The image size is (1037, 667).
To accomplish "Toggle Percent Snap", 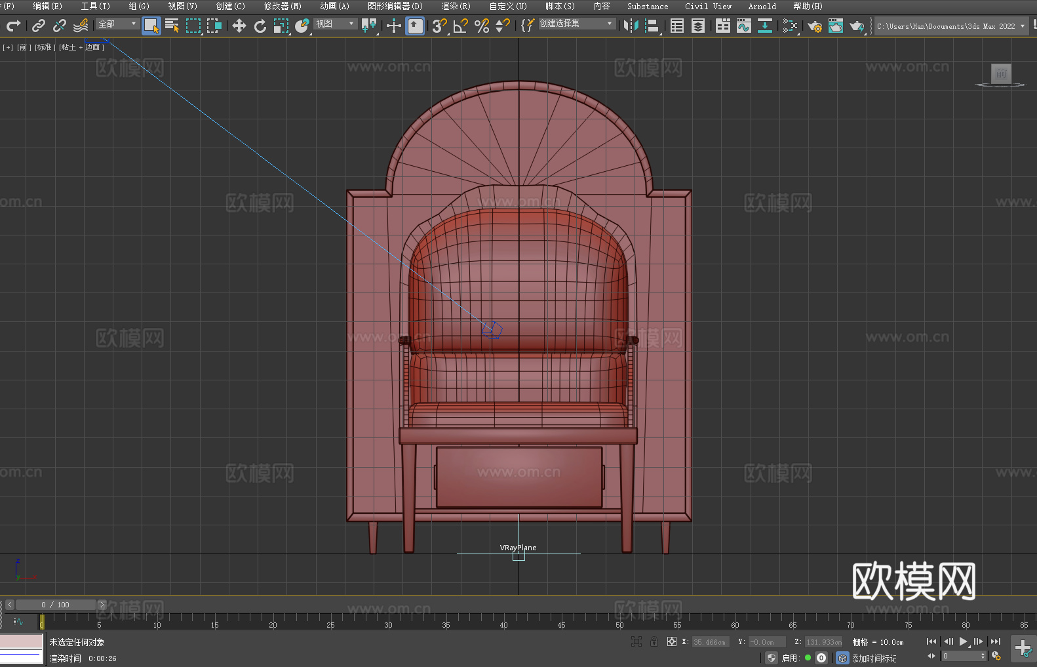I will (x=482, y=26).
